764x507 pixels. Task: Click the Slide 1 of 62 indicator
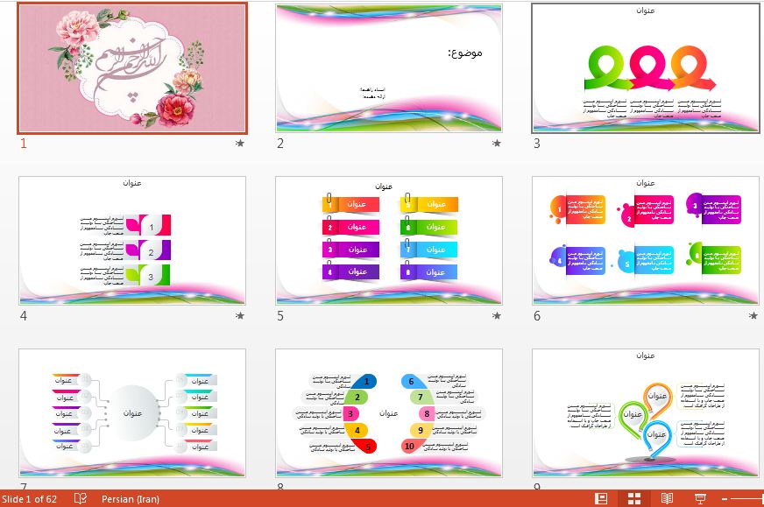click(30, 498)
